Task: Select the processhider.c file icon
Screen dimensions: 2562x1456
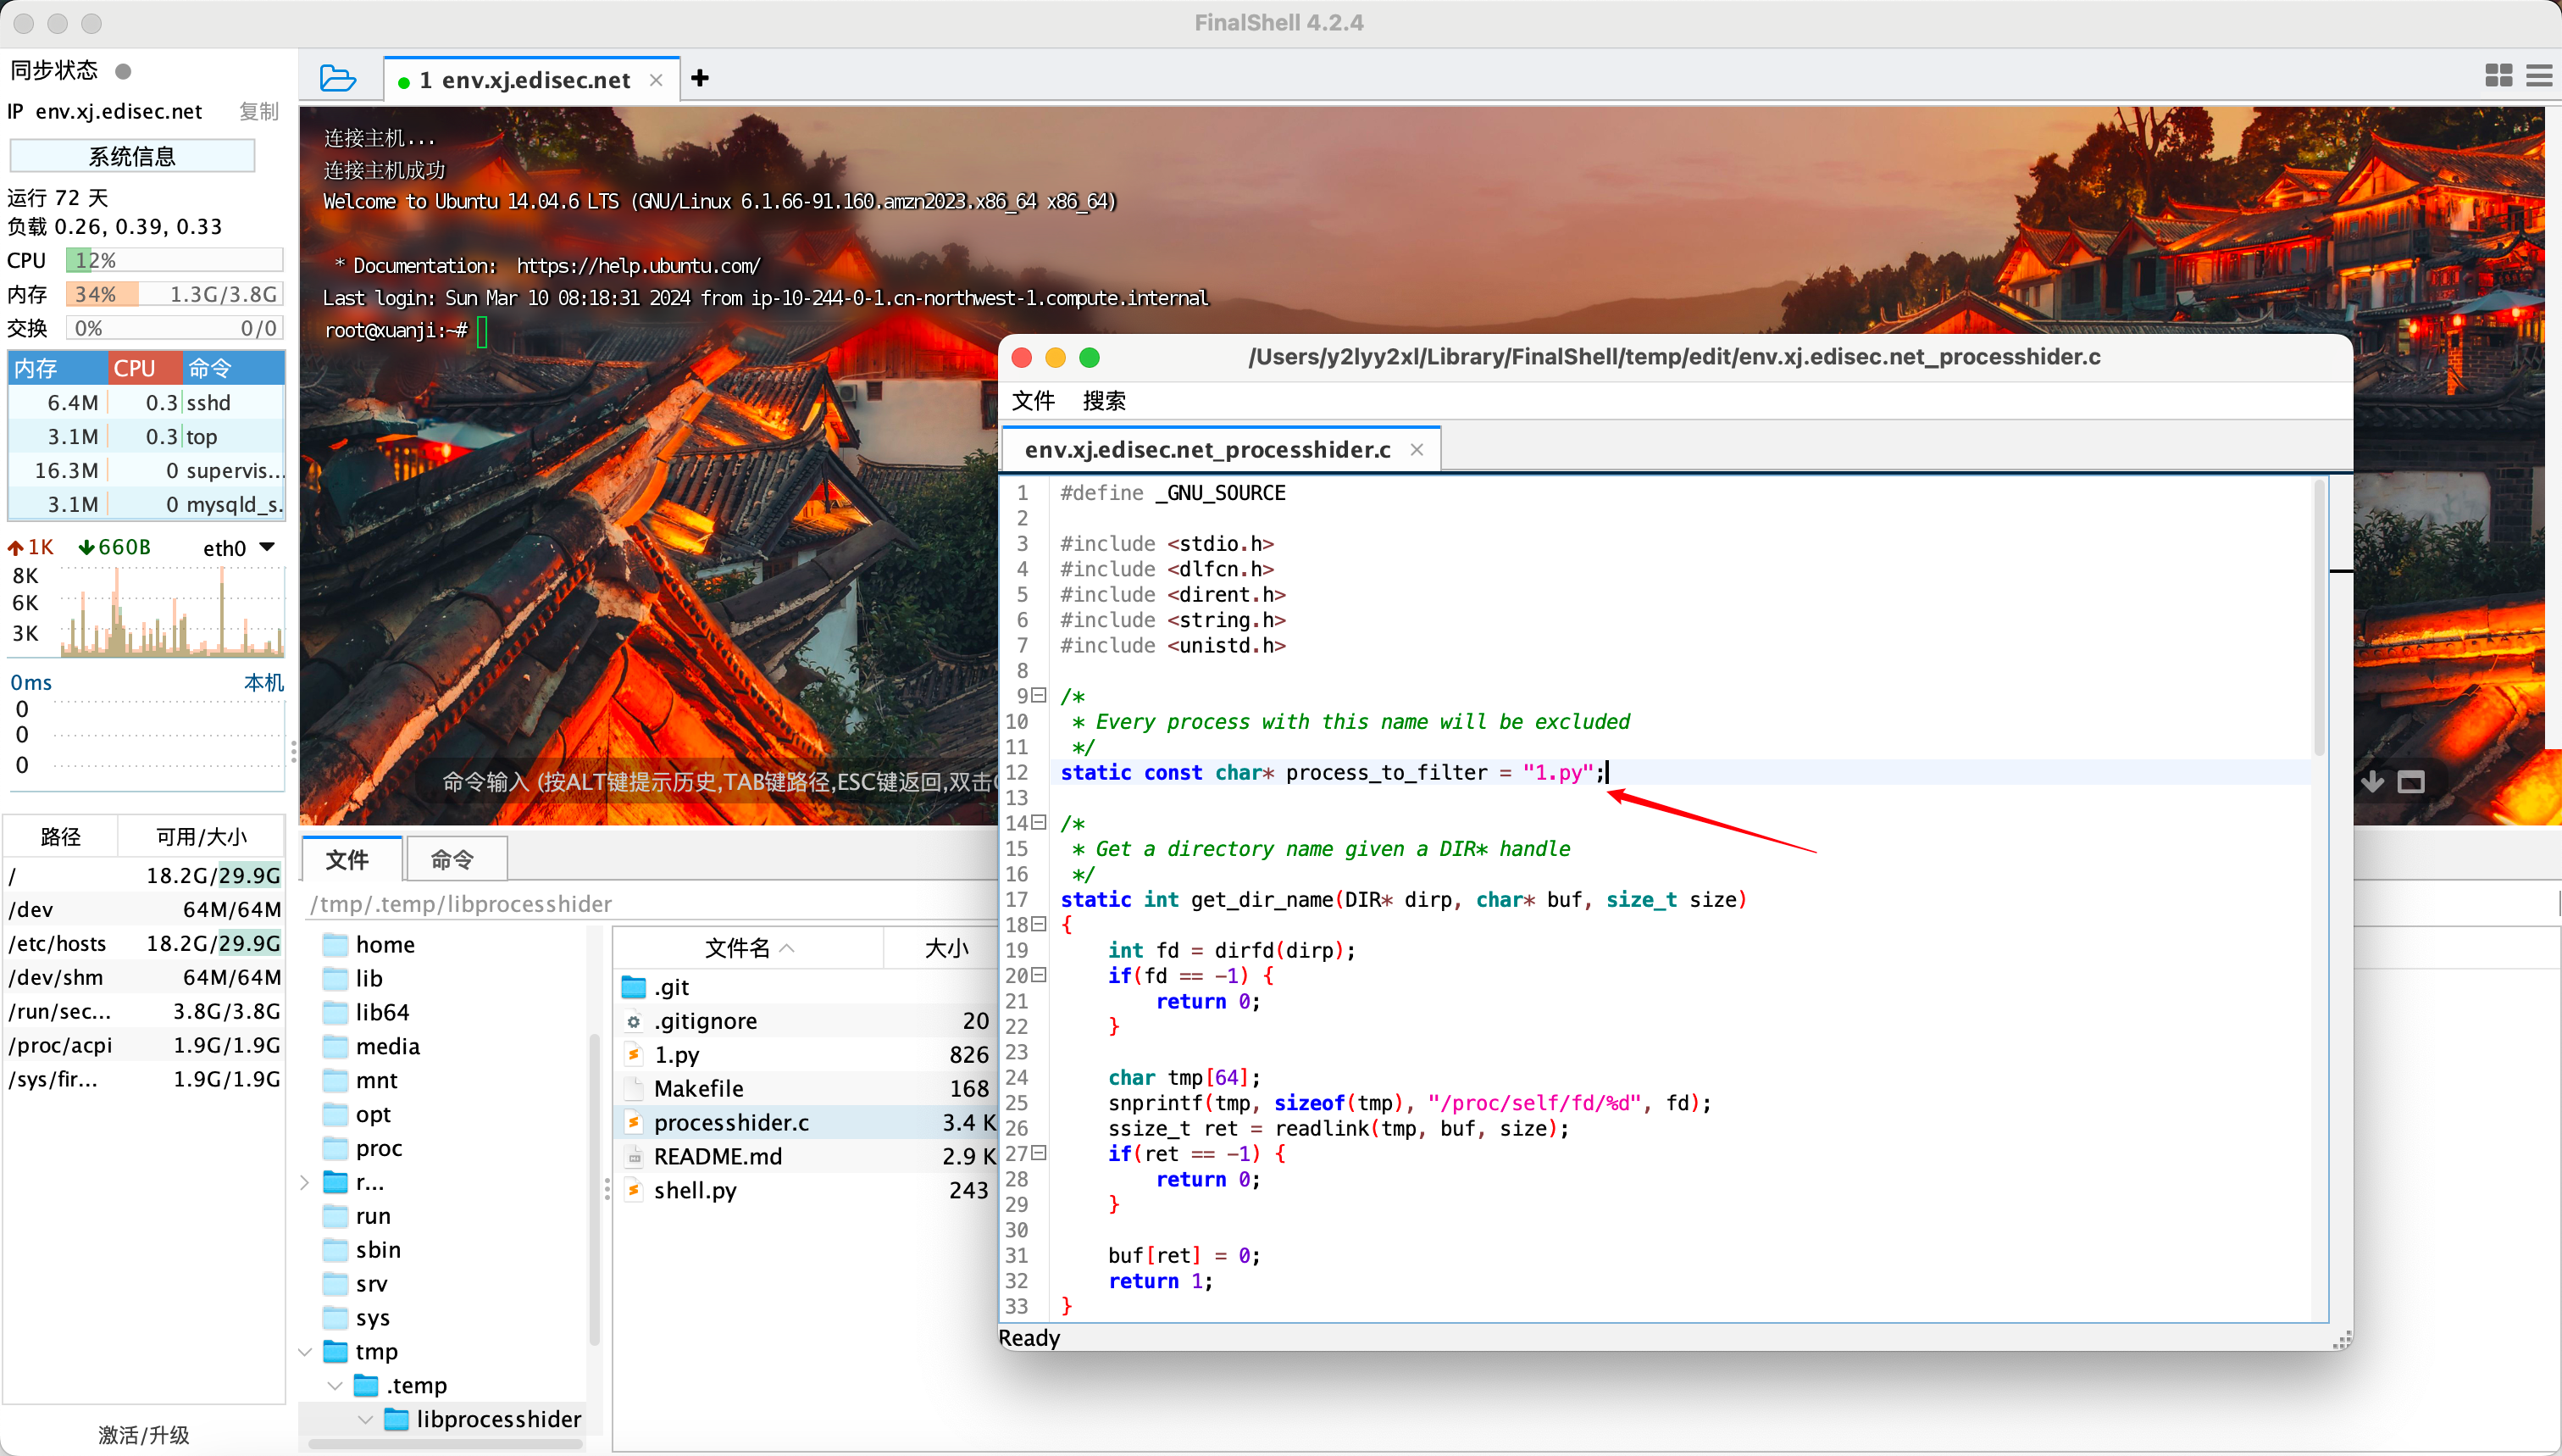Action: click(634, 1122)
